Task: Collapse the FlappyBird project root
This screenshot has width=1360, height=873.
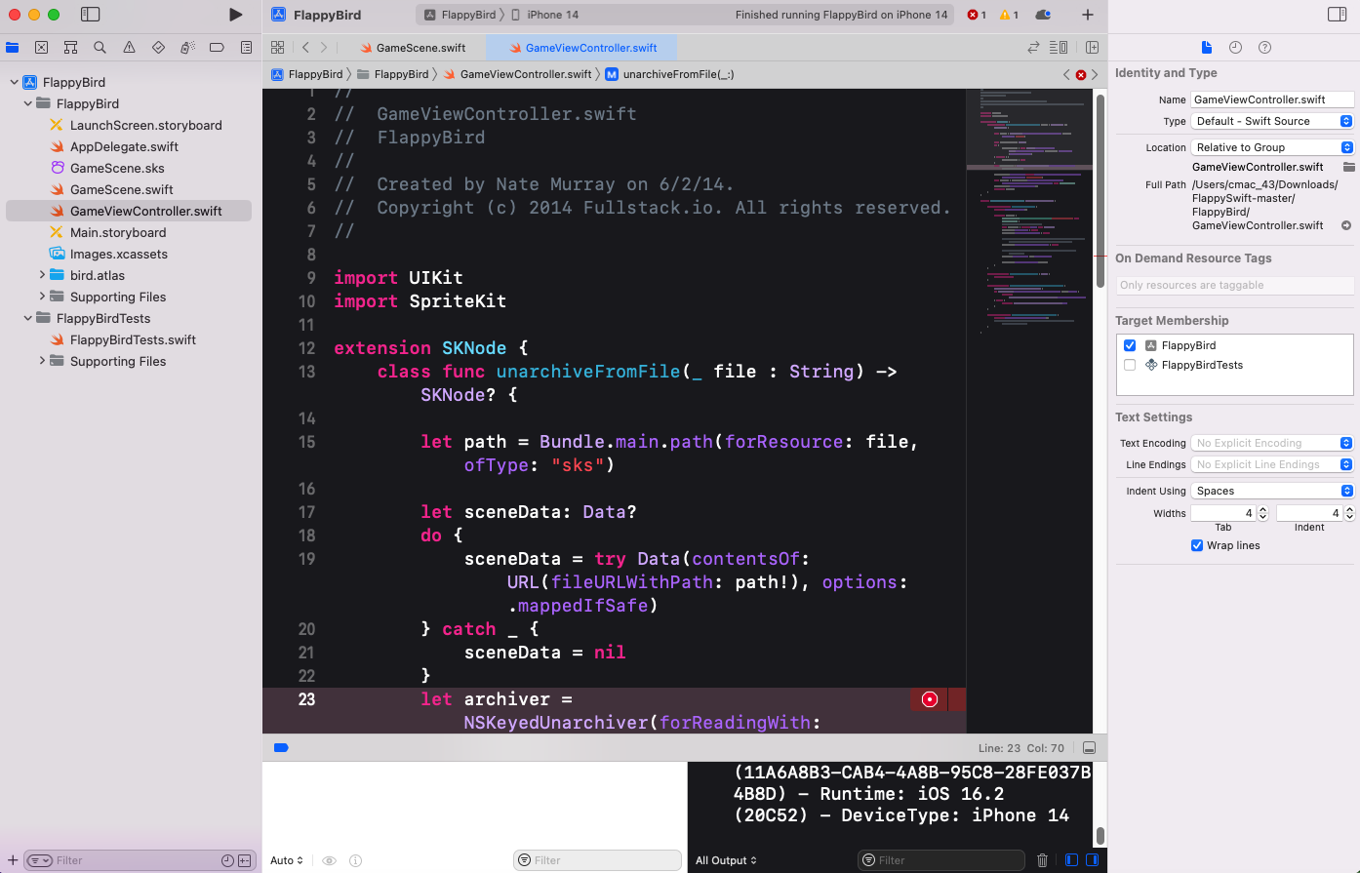Action: click(x=14, y=82)
